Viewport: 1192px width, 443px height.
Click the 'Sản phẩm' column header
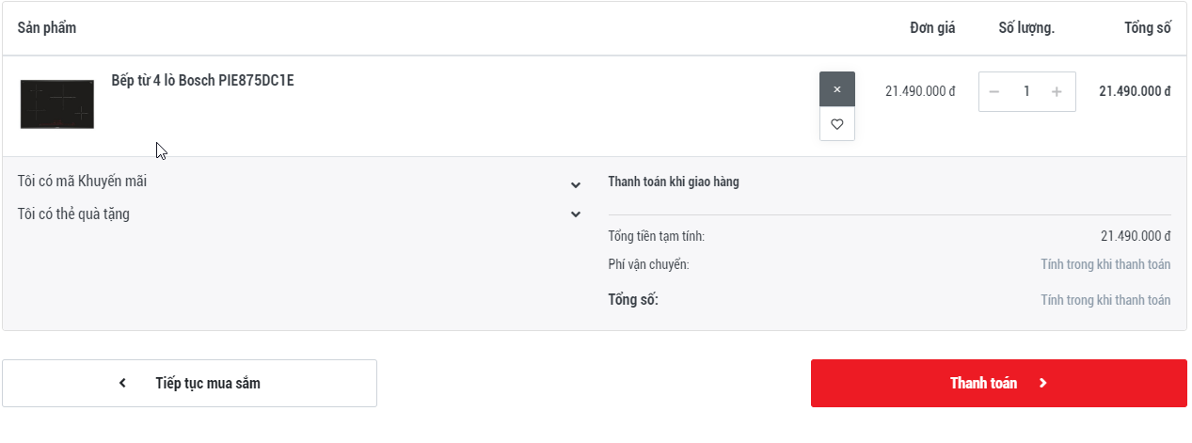[x=47, y=28]
